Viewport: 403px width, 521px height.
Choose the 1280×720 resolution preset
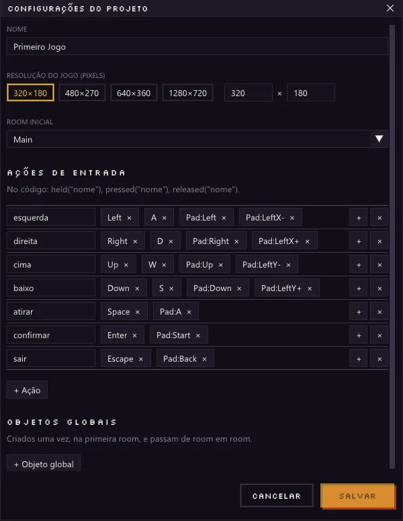(x=187, y=93)
